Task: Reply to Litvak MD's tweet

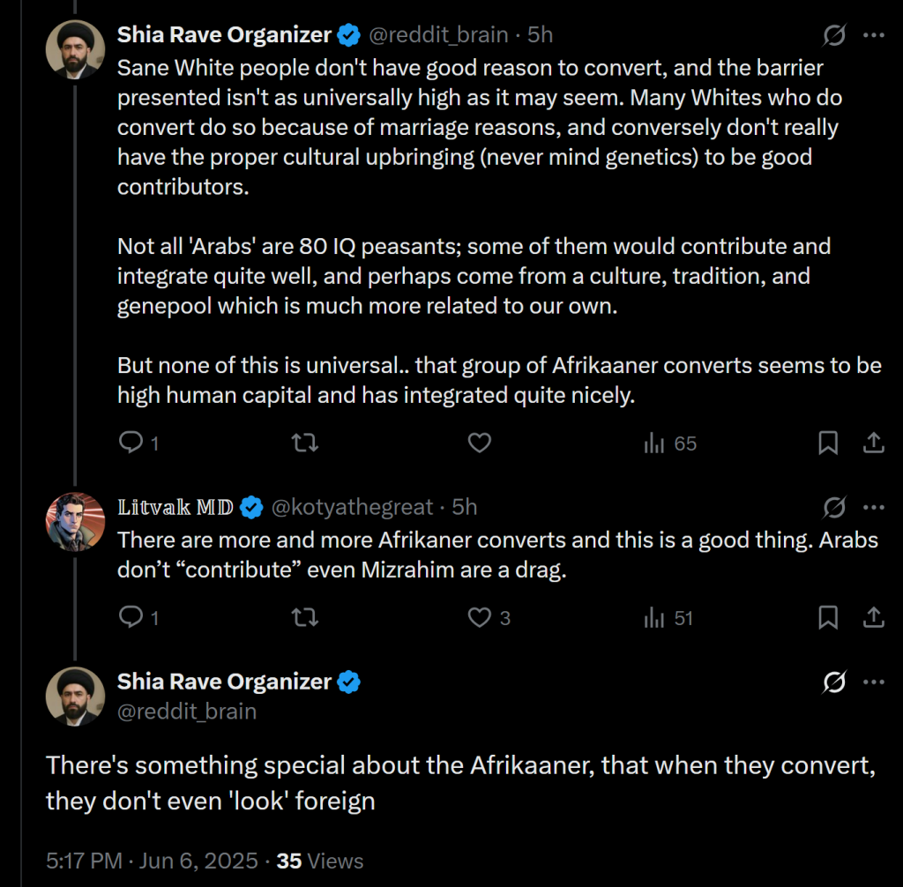Action: 131,618
